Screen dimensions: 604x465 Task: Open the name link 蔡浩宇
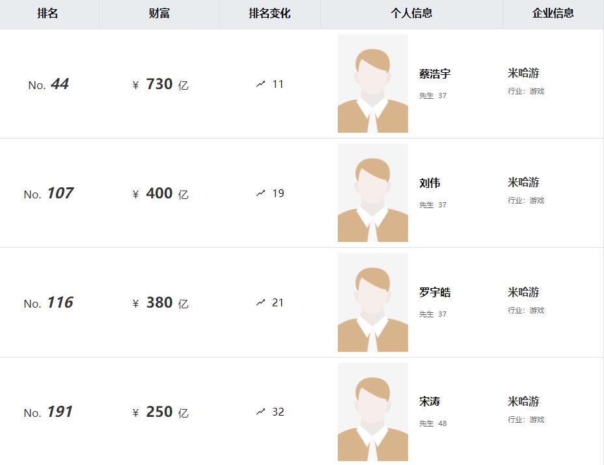click(435, 73)
